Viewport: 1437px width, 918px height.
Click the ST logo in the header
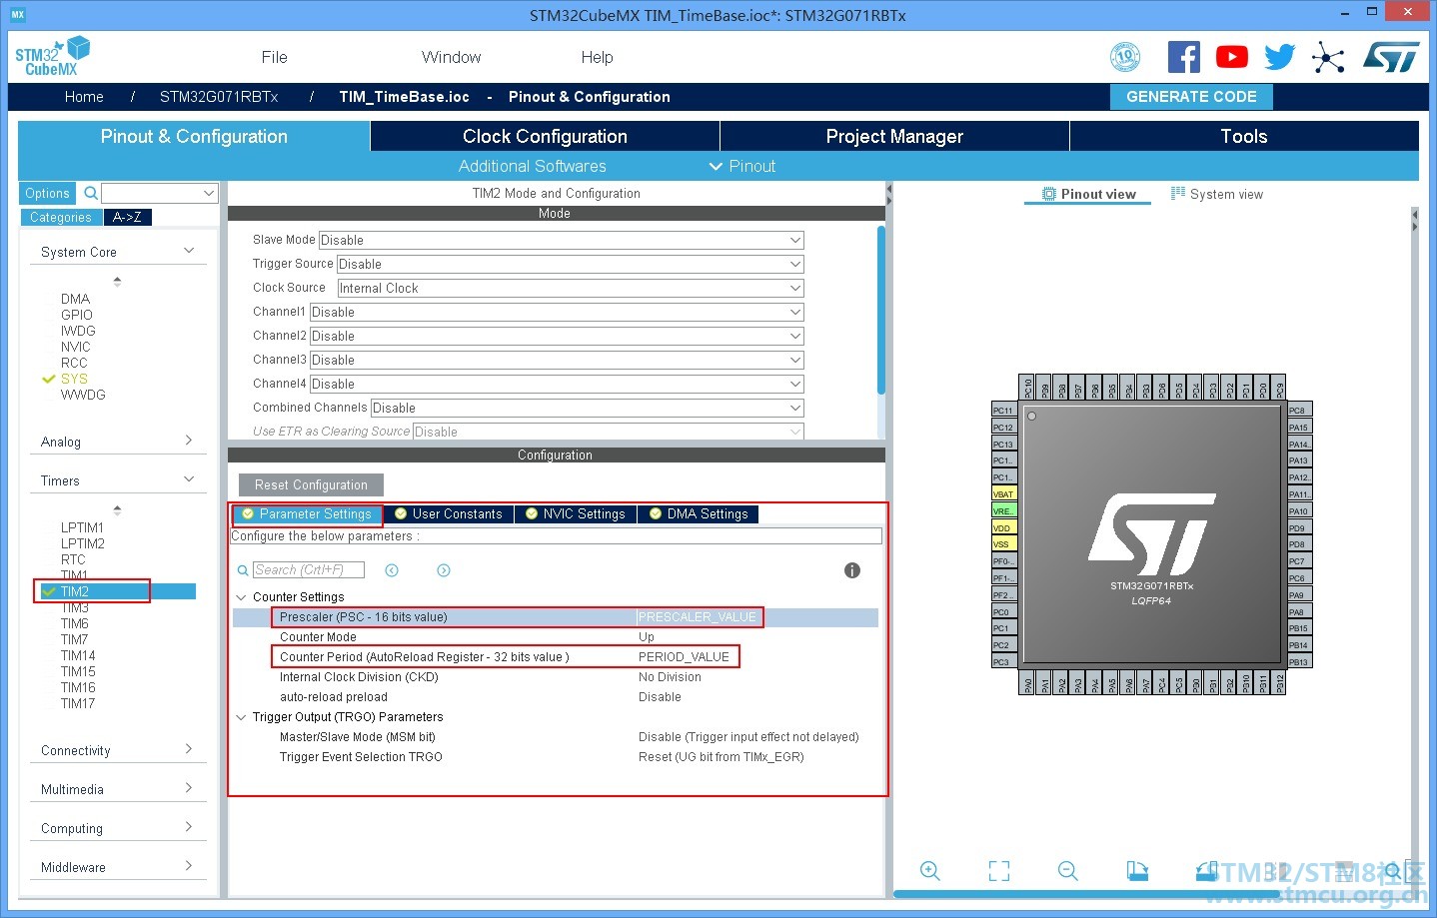(x=1391, y=57)
